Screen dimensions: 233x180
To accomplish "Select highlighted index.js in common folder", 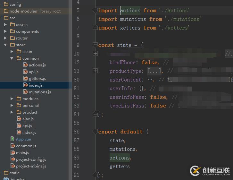I will pyautogui.click(x=36, y=85).
